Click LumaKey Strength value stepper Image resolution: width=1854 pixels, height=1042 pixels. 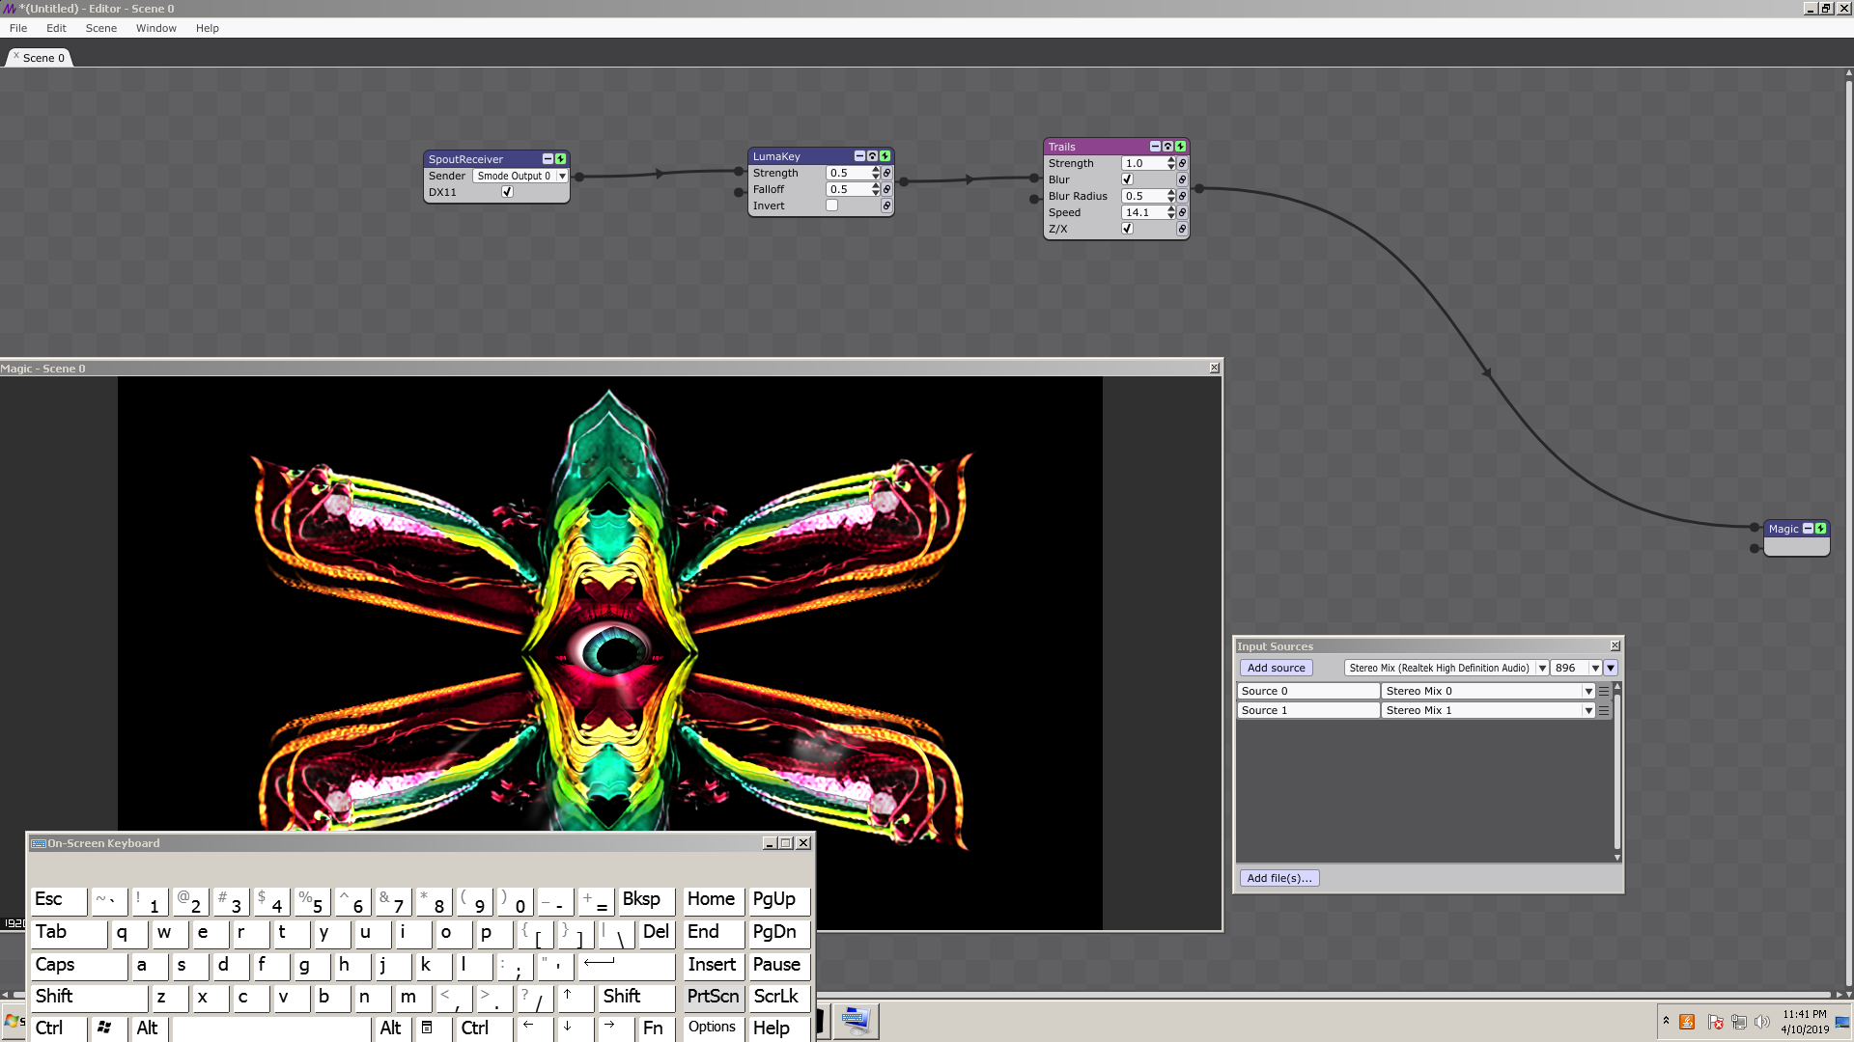coord(876,174)
